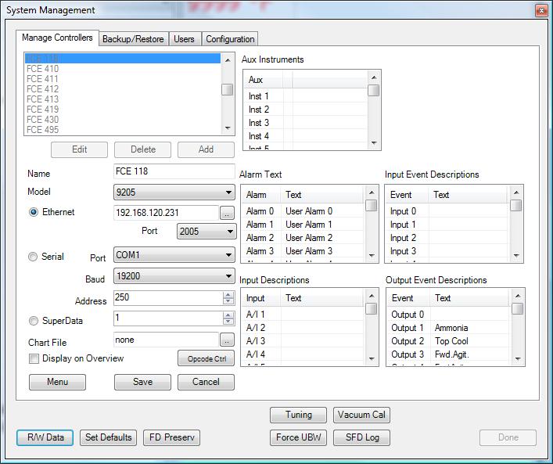
Task: Click the Input Event Descriptions scroll-down arrow
Action: tap(516, 255)
